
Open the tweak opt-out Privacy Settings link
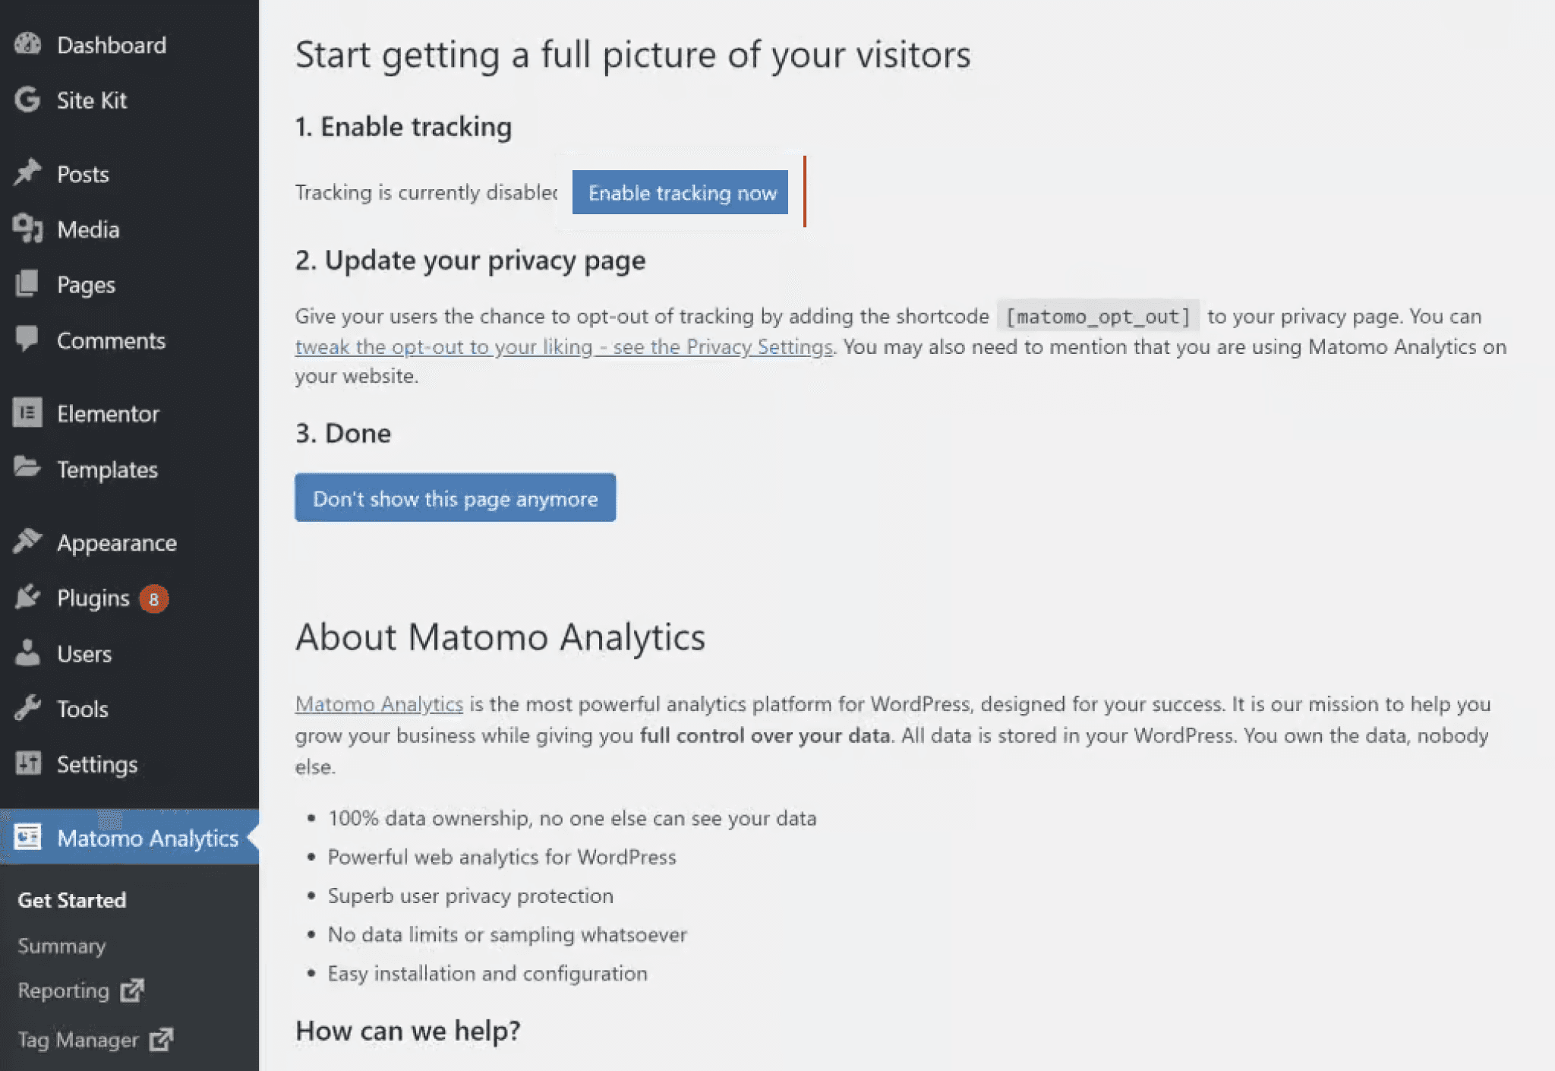click(563, 346)
